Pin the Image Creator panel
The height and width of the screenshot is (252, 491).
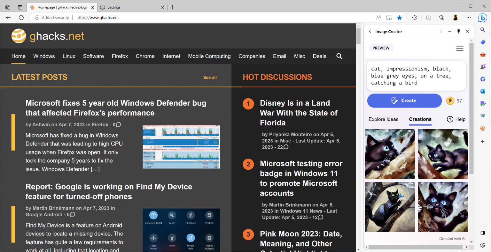[458, 31]
